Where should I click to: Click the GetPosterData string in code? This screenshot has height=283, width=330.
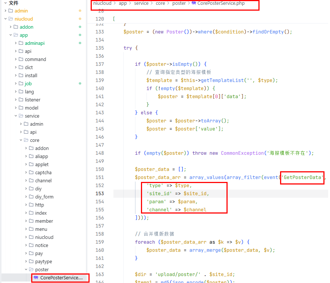click(x=303, y=177)
